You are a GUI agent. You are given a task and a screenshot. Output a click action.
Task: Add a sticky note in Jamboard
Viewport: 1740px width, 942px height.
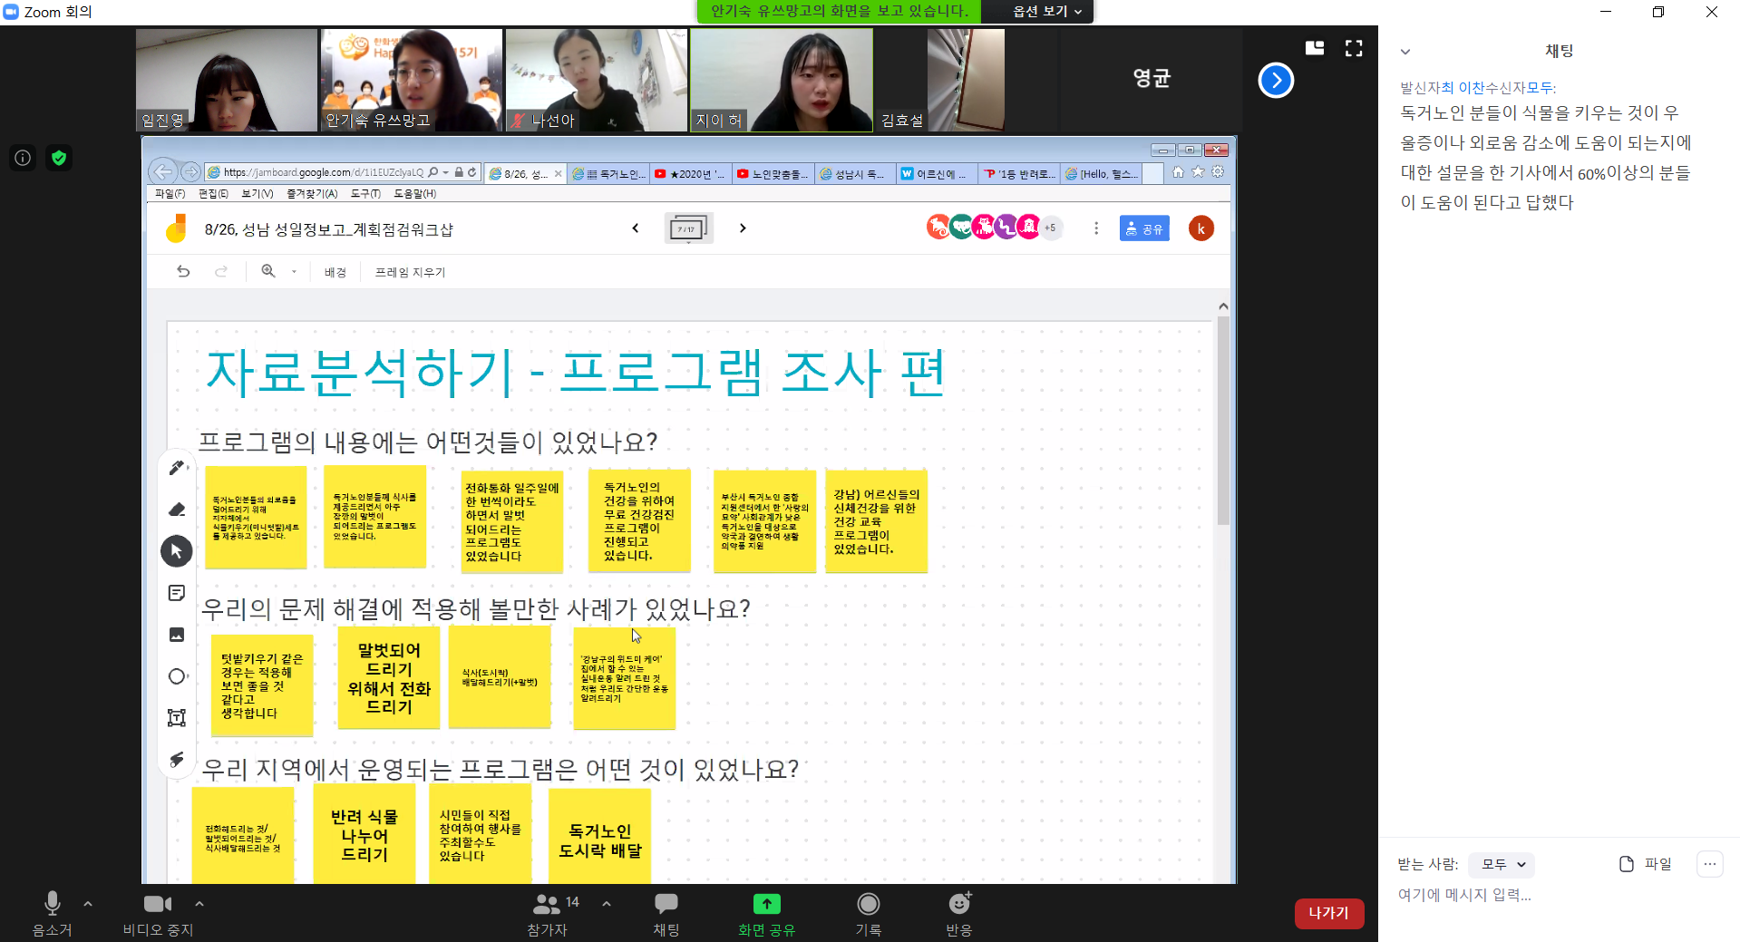click(x=177, y=593)
